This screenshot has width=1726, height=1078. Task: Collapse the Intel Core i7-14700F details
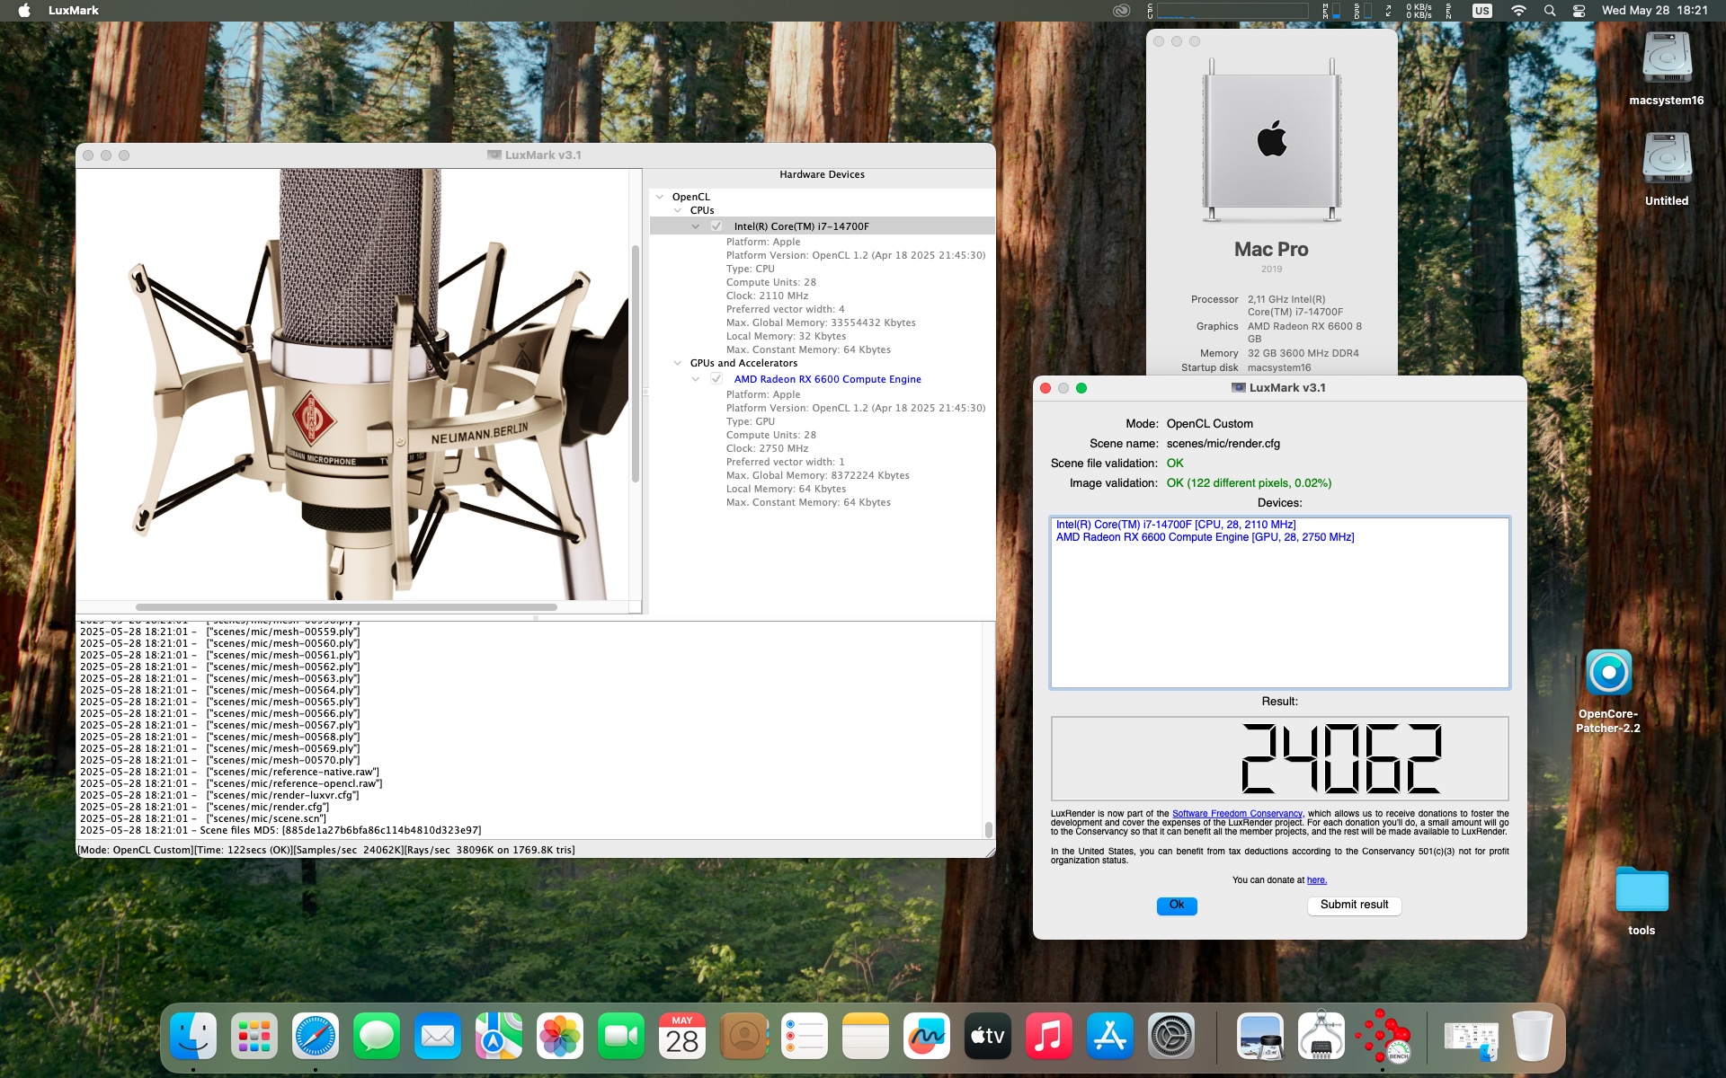696,226
